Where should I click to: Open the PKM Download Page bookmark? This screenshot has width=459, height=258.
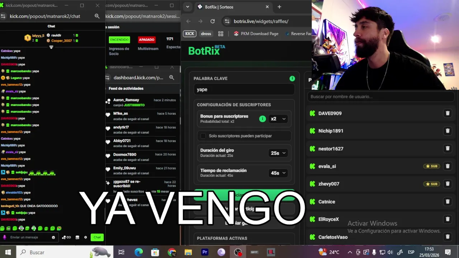(256, 34)
